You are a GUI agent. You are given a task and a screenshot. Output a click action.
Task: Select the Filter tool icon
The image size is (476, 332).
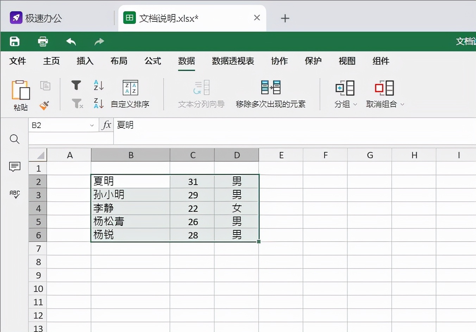[76, 85]
